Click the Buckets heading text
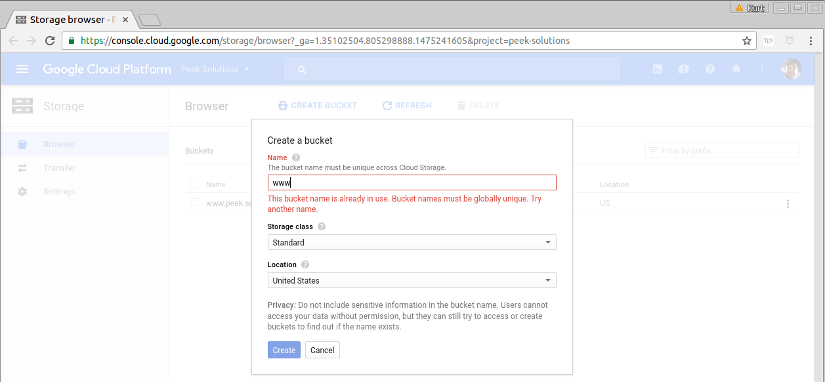 [x=200, y=151]
